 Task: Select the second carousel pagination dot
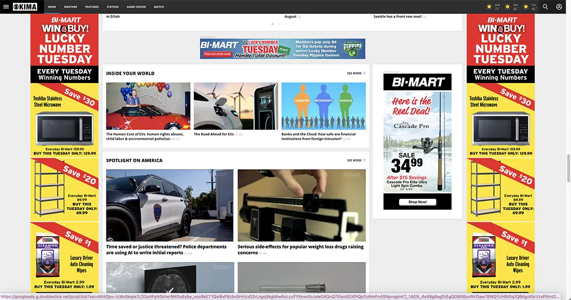(x=279, y=24)
